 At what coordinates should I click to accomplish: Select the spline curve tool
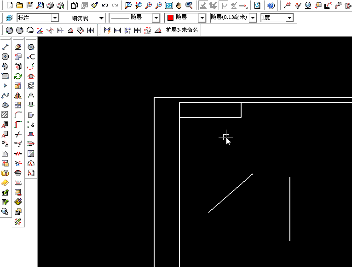point(5,95)
